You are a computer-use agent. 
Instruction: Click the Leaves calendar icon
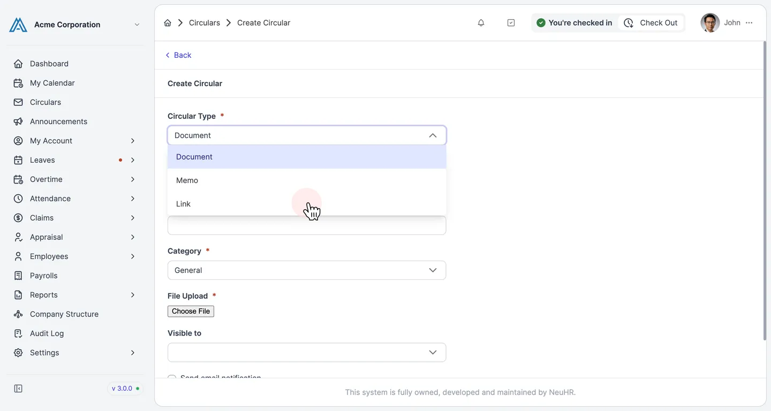coord(18,160)
